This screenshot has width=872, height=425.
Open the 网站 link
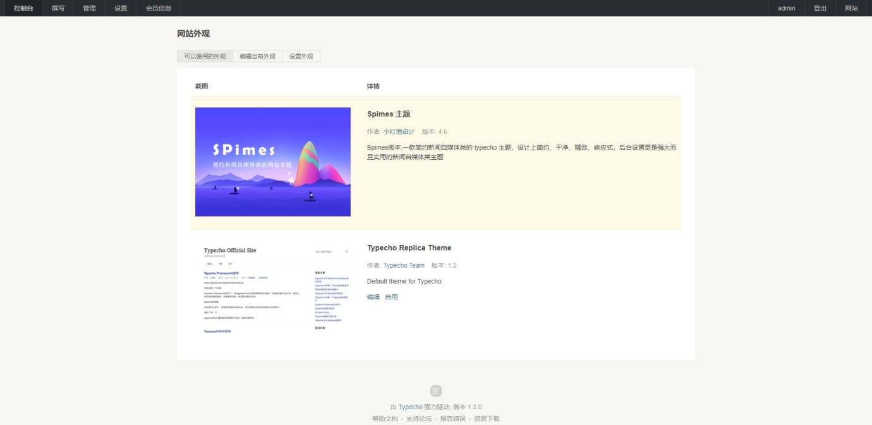point(851,8)
